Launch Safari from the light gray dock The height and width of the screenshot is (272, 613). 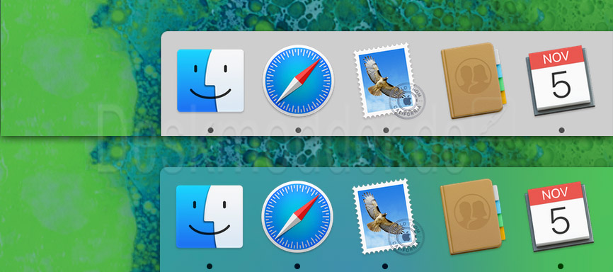298,81
